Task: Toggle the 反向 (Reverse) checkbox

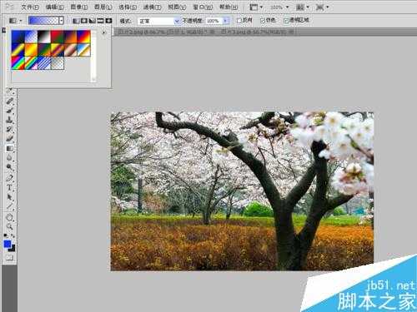Action: click(239, 21)
